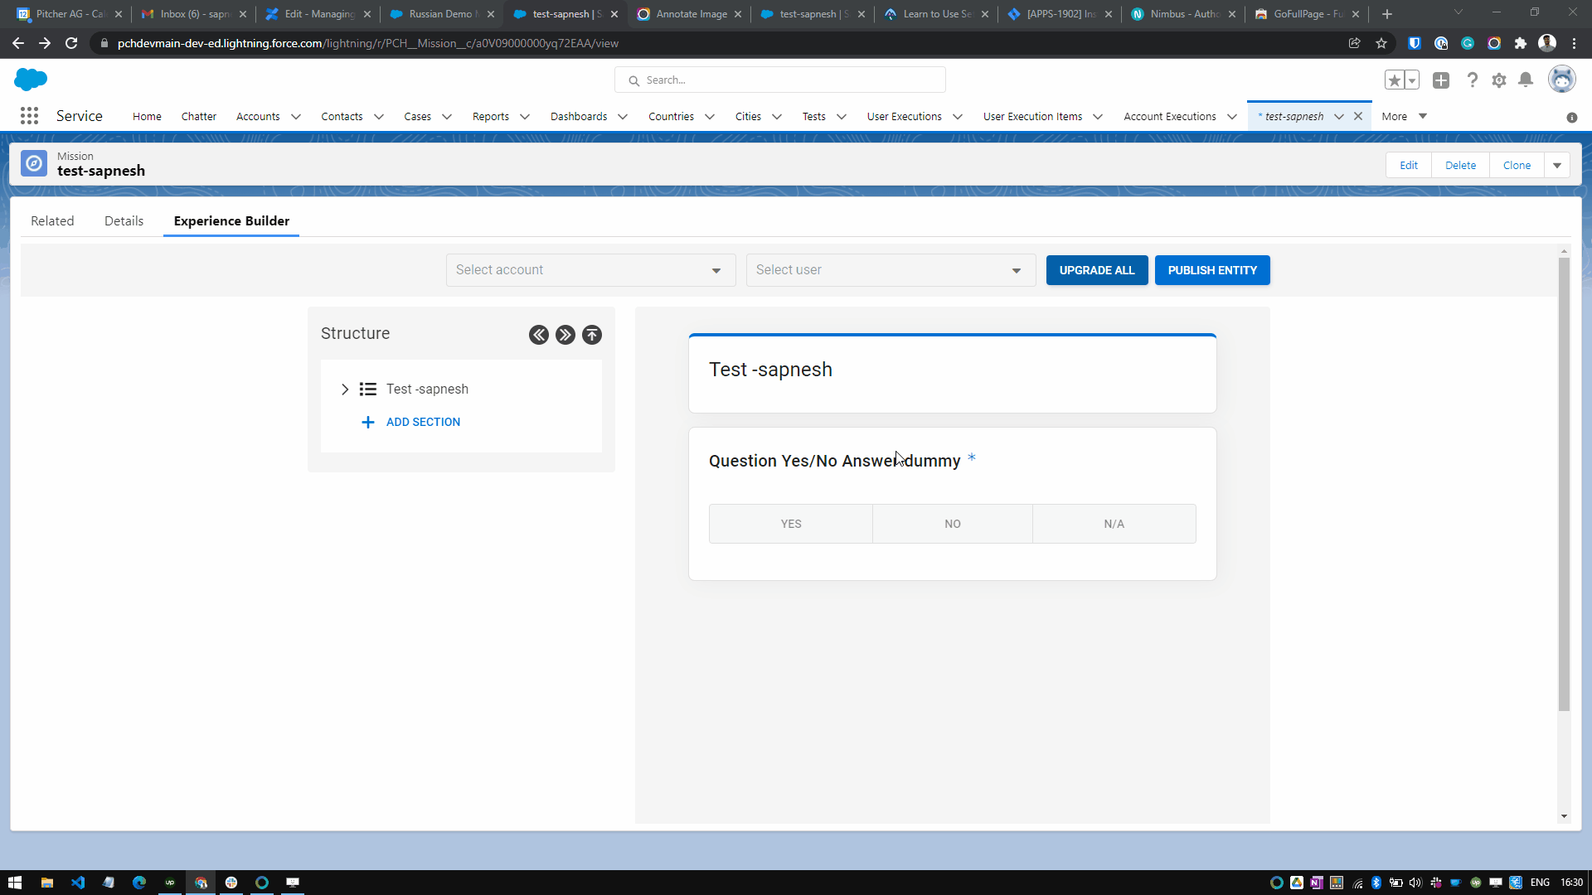1592x895 pixels.
Task: Click the collapse-all double left arrow icon
Action: pyautogui.click(x=539, y=335)
